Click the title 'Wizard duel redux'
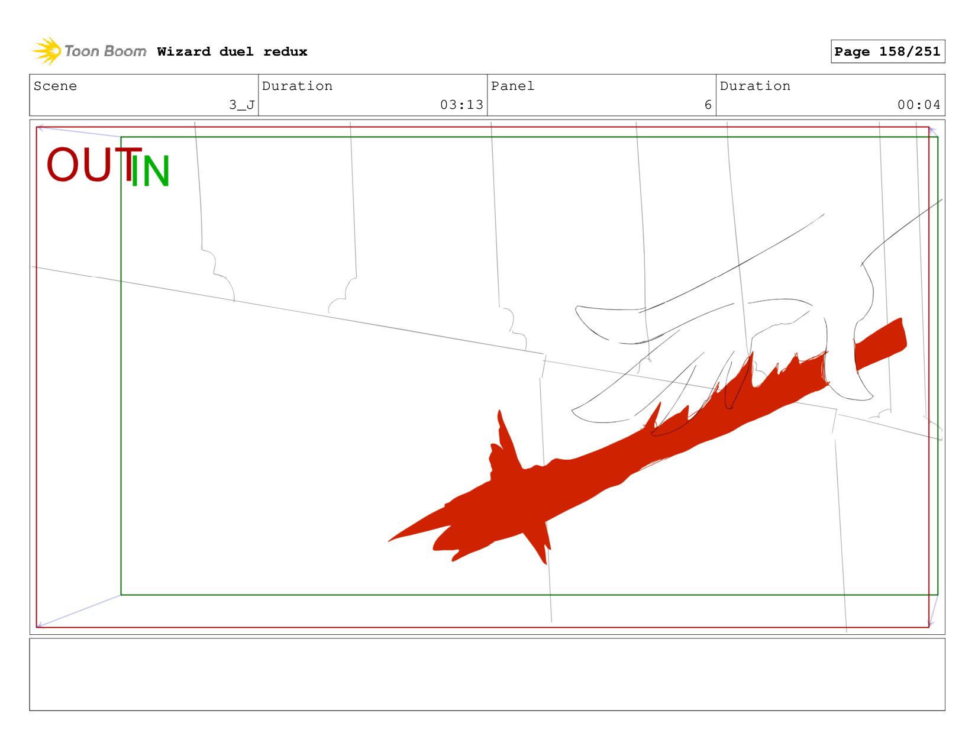The height and width of the screenshot is (755, 975). tap(232, 51)
